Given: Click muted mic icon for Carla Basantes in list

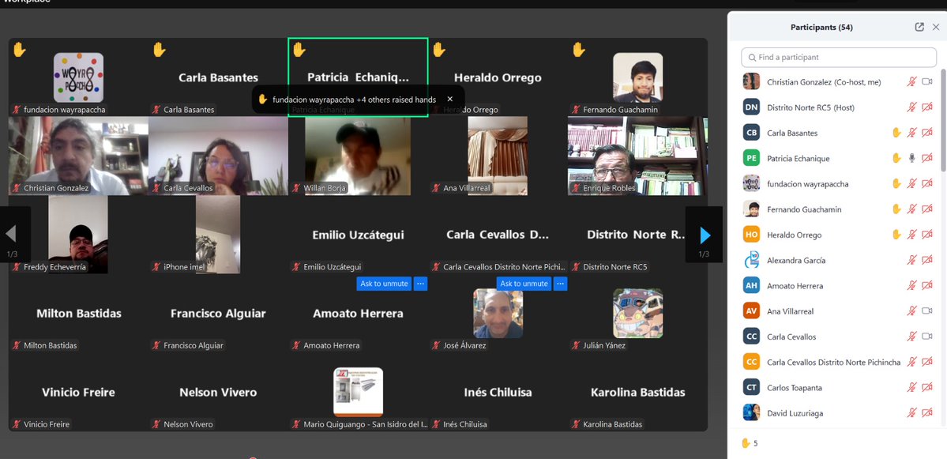Looking at the screenshot, I should point(912,133).
